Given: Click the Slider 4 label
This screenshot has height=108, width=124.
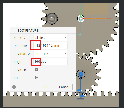Looking at the screenshot, I should coord(19,38).
